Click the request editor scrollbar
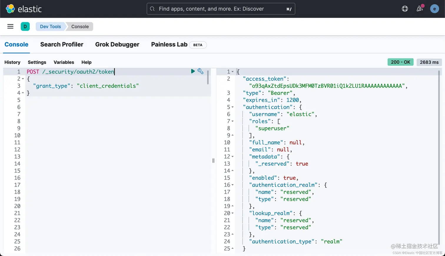The width and height of the screenshot is (445, 256). point(208,78)
